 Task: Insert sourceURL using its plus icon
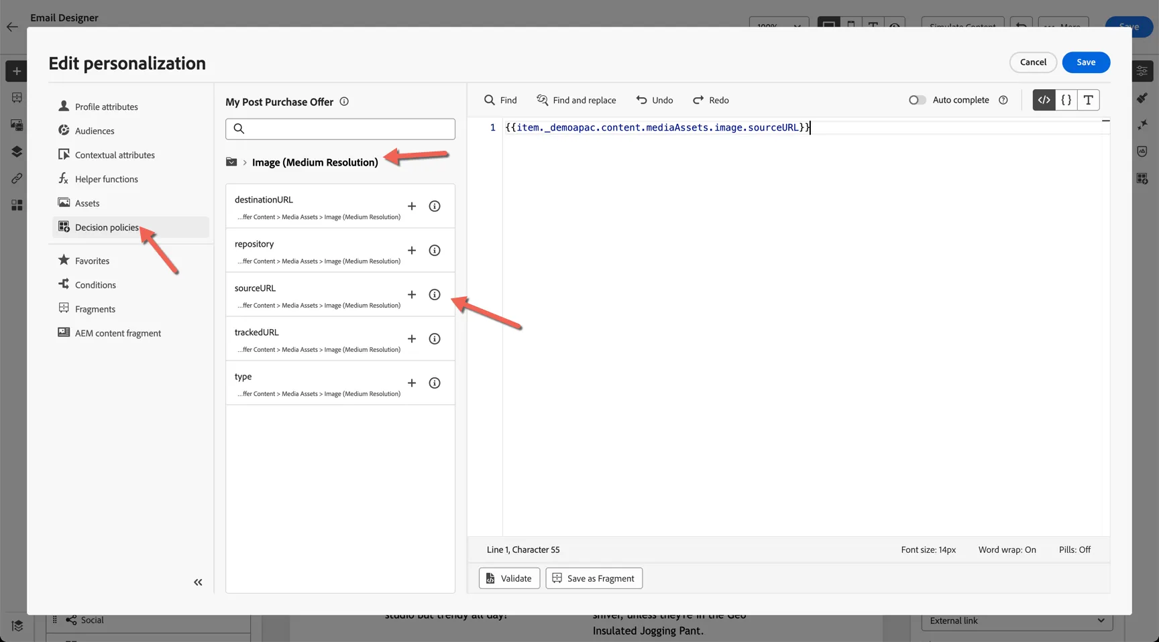click(x=412, y=294)
